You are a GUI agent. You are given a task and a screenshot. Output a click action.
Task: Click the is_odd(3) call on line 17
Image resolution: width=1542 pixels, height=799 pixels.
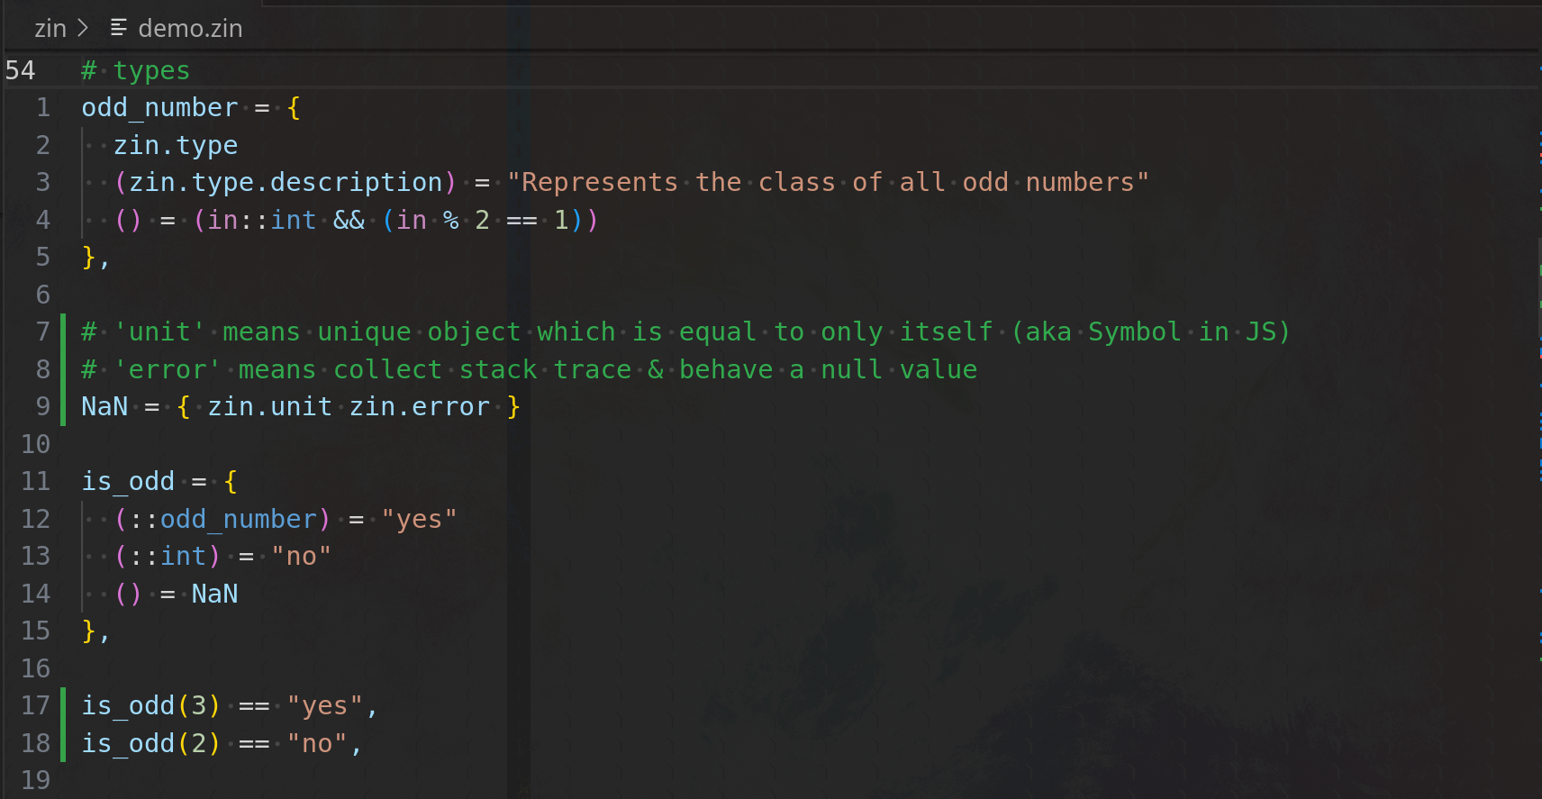point(150,706)
